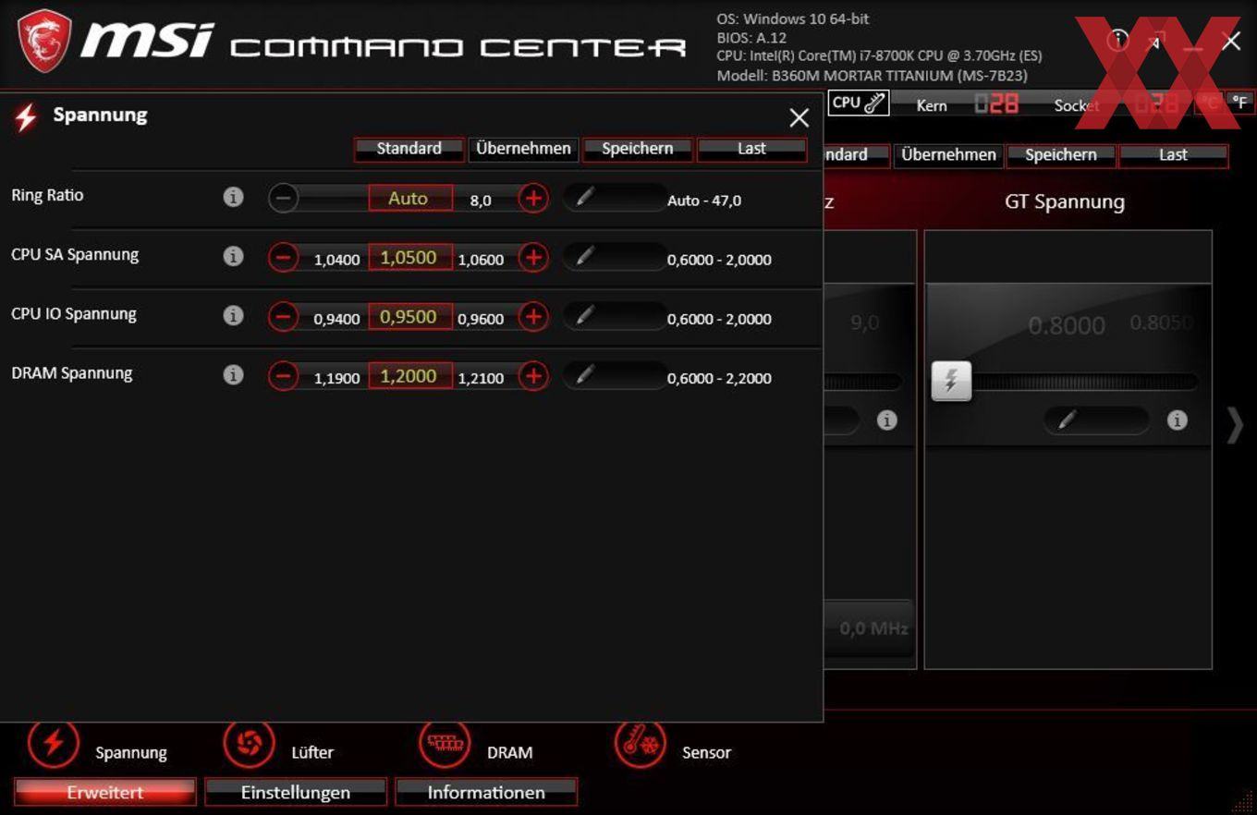Click the MSI dragon shield logo
1257x815 pixels.
point(45,41)
